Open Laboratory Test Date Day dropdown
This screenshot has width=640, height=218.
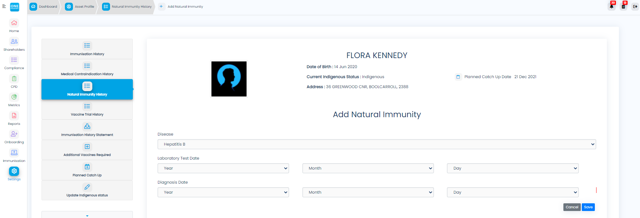point(513,168)
